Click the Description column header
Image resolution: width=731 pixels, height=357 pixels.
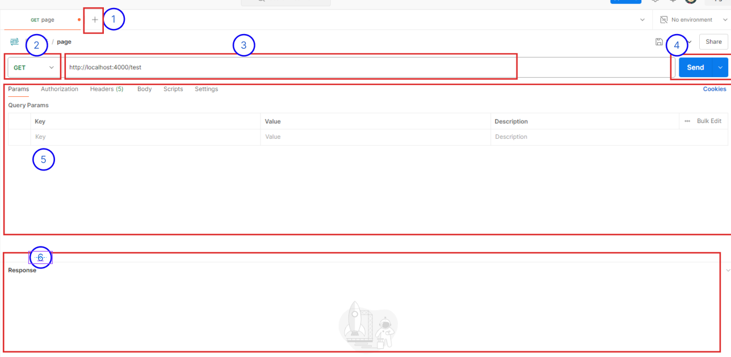point(585,121)
